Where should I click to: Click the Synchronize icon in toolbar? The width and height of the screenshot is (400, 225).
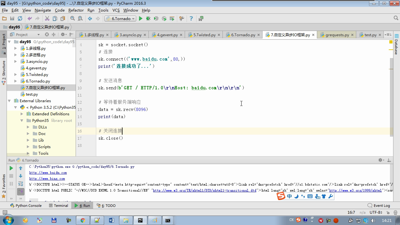coord(20,19)
